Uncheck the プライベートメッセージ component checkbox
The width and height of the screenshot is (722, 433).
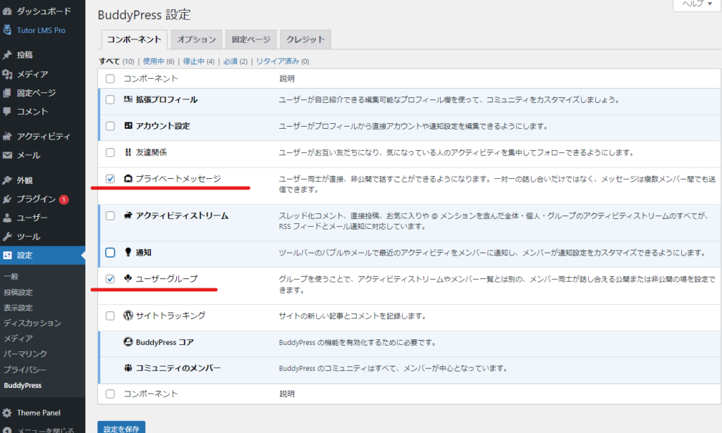pos(110,179)
